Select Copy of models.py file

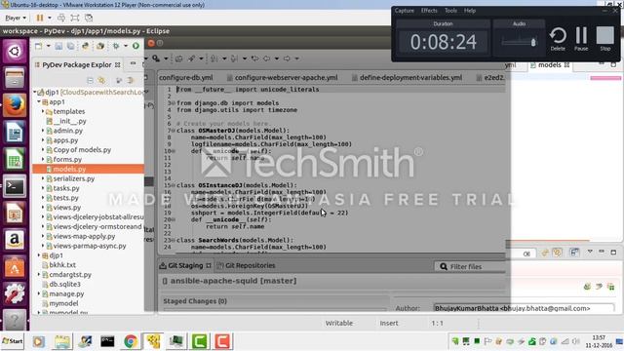82,149
